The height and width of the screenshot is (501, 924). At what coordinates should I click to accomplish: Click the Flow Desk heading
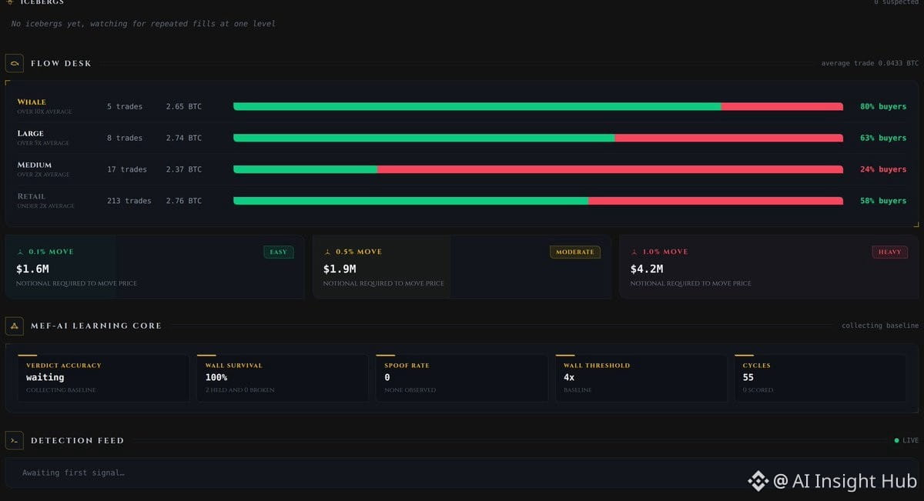tap(61, 63)
